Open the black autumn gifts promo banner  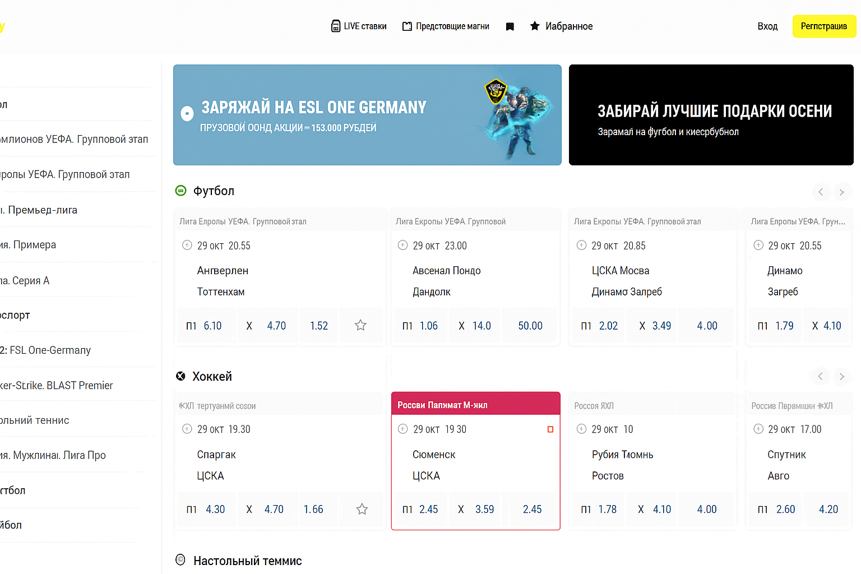tap(711, 115)
